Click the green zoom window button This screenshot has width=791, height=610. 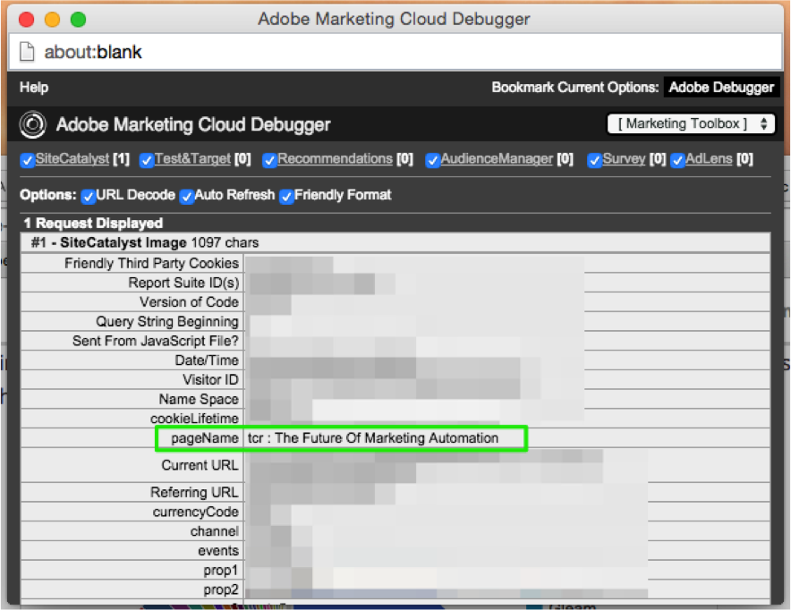click(x=78, y=20)
